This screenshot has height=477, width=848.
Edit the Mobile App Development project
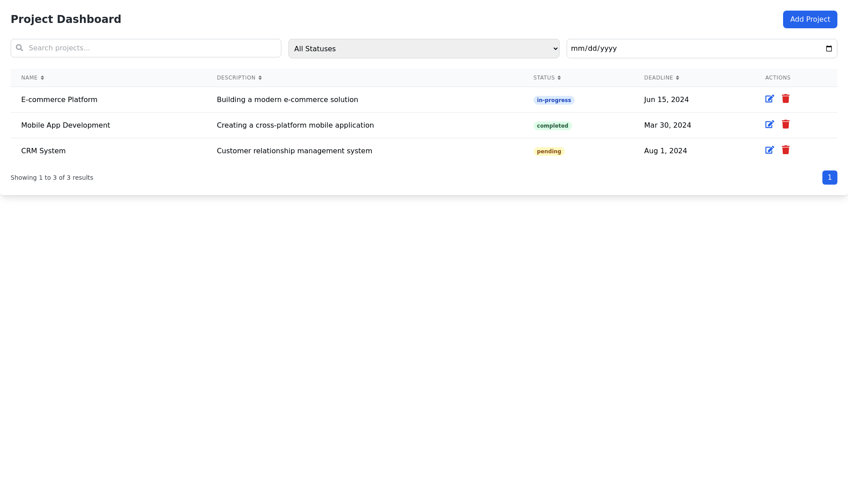pyautogui.click(x=769, y=125)
